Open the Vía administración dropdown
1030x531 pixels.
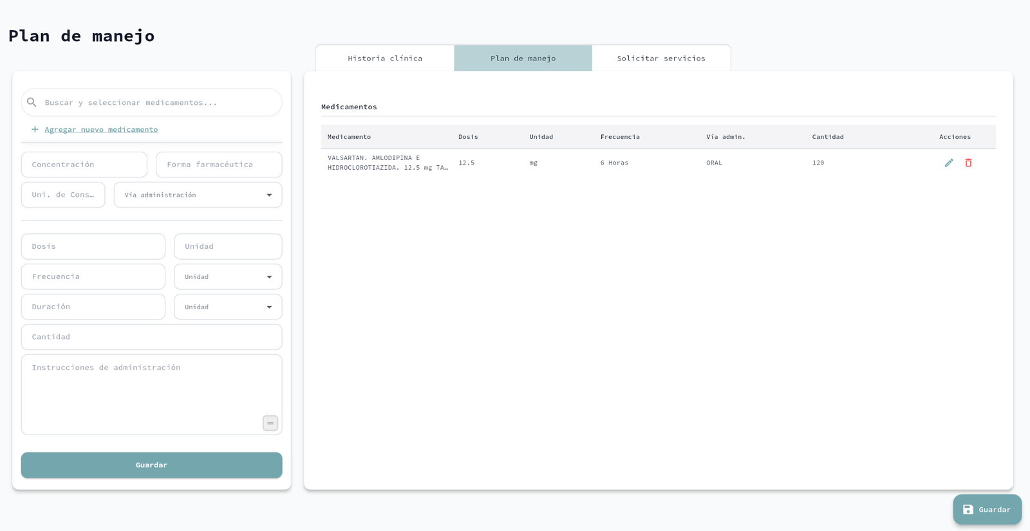click(198, 195)
